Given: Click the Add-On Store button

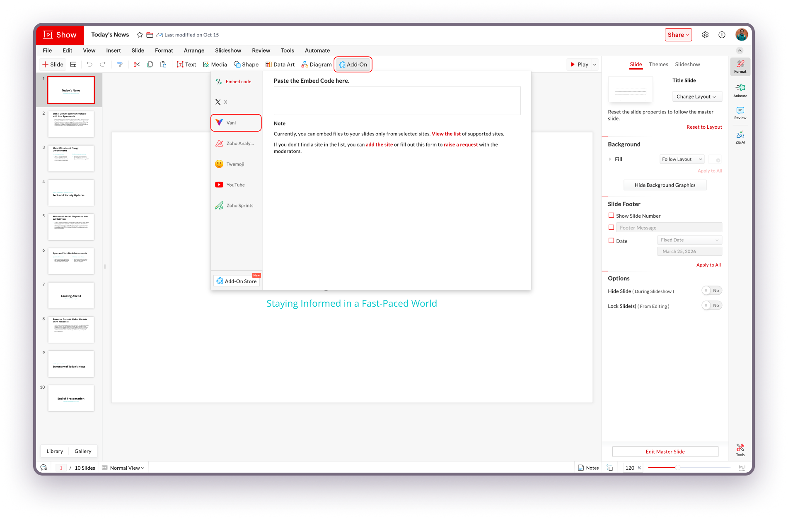Looking at the screenshot, I should pyautogui.click(x=237, y=281).
